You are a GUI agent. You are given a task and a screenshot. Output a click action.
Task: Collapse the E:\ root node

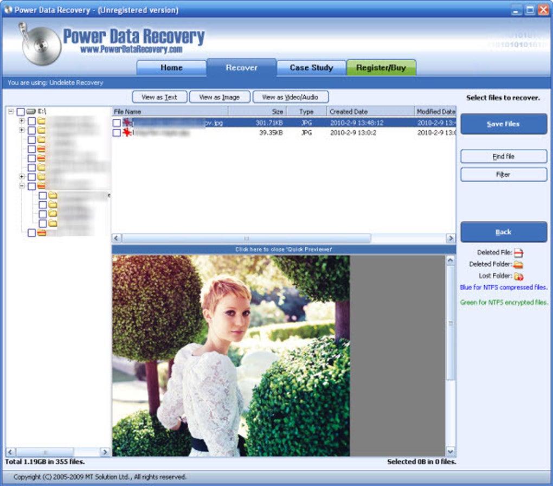[10, 111]
